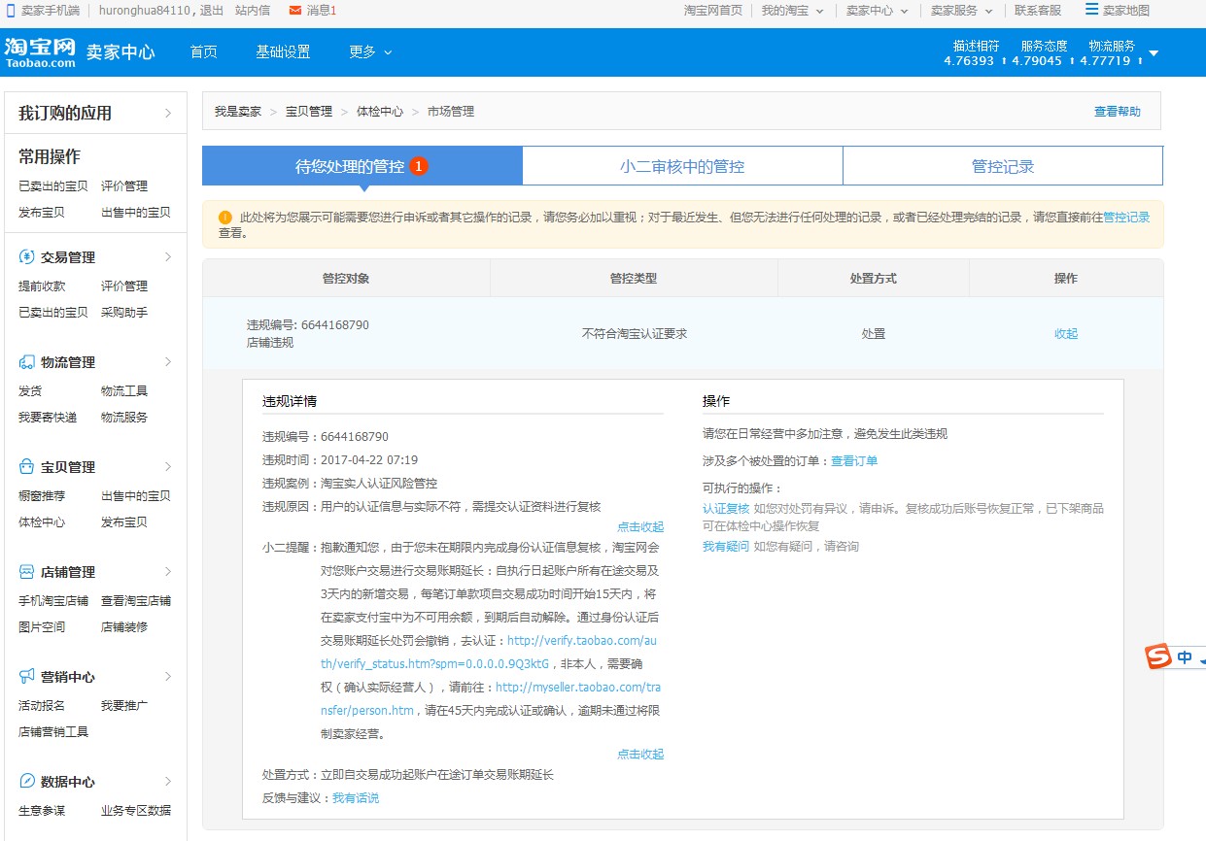The image size is (1206, 841).
Task: Go to 首页 in seller navigation
Action: (x=204, y=52)
